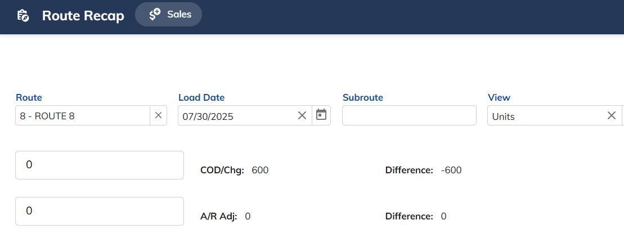Open the View dropdown set to Units

546,116
